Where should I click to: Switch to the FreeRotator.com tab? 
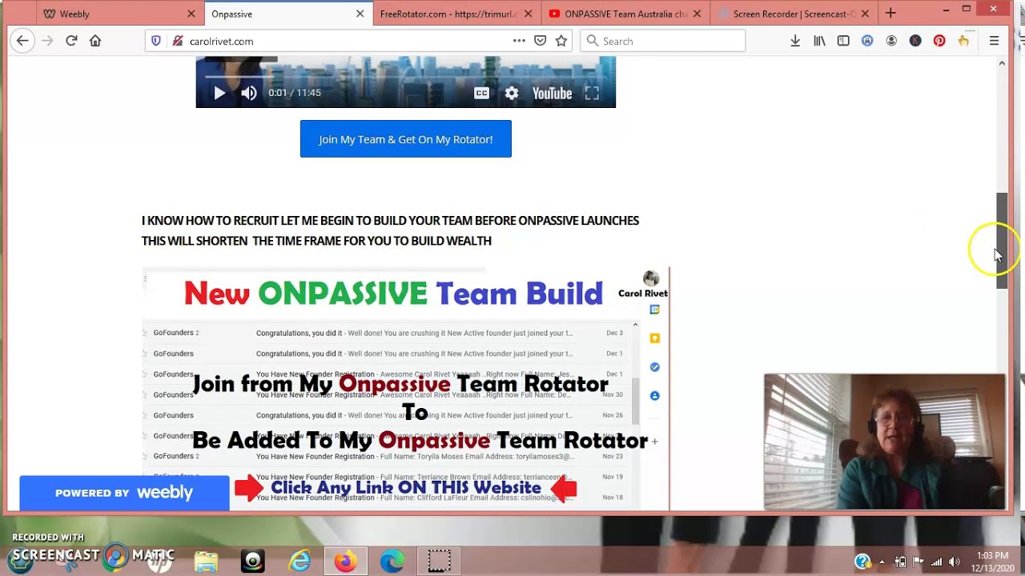point(456,14)
